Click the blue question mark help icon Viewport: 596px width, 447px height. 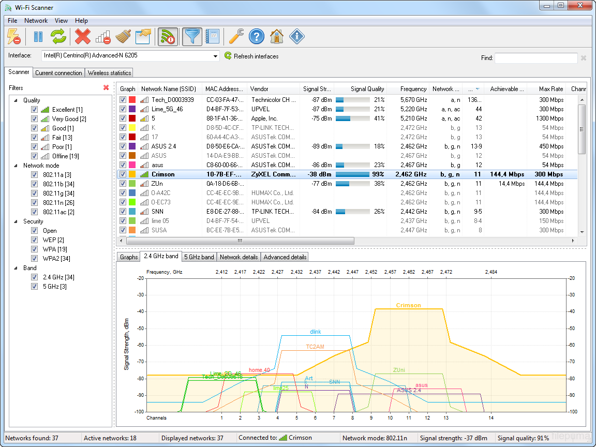tap(257, 36)
